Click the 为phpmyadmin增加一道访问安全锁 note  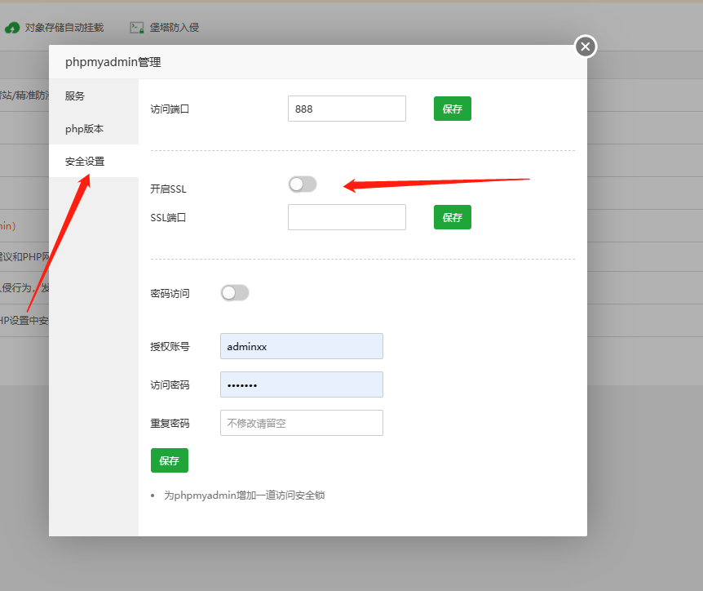245,495
